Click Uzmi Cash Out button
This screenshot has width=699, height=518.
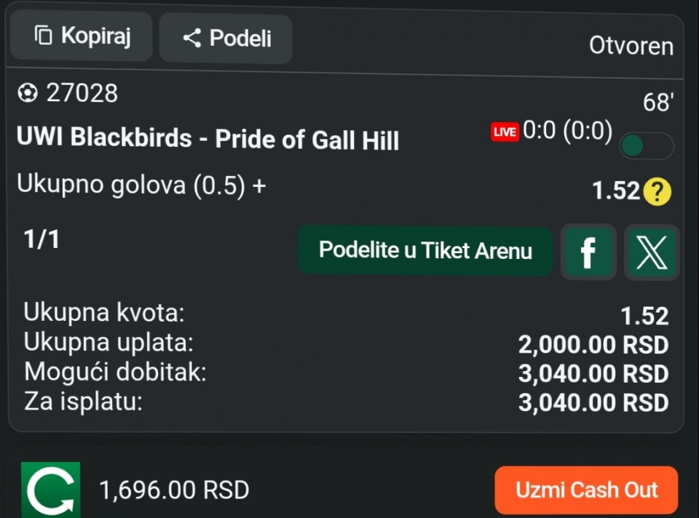click(x=586, y=490)
